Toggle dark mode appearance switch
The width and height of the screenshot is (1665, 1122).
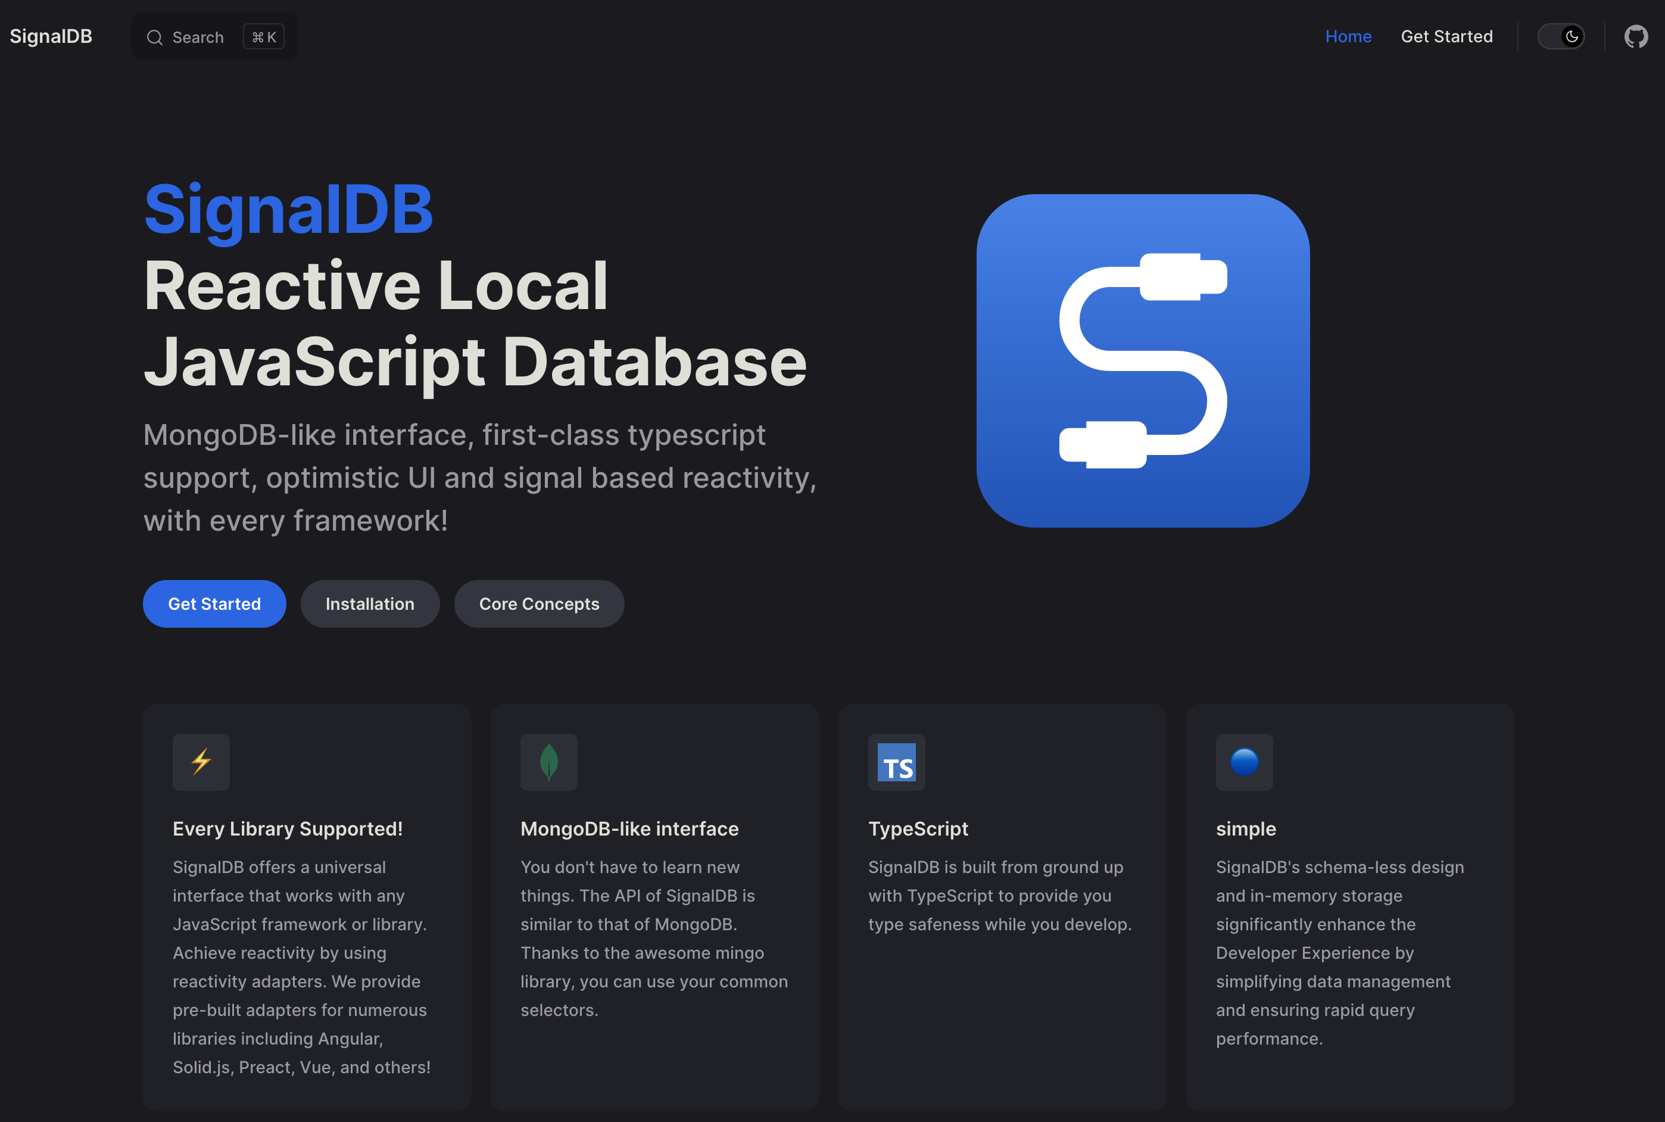1561,36
